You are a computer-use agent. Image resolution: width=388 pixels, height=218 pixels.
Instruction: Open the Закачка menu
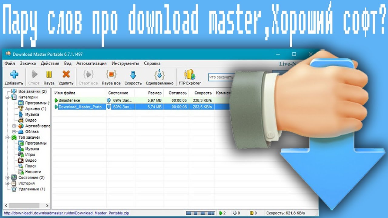click(28, 64)
